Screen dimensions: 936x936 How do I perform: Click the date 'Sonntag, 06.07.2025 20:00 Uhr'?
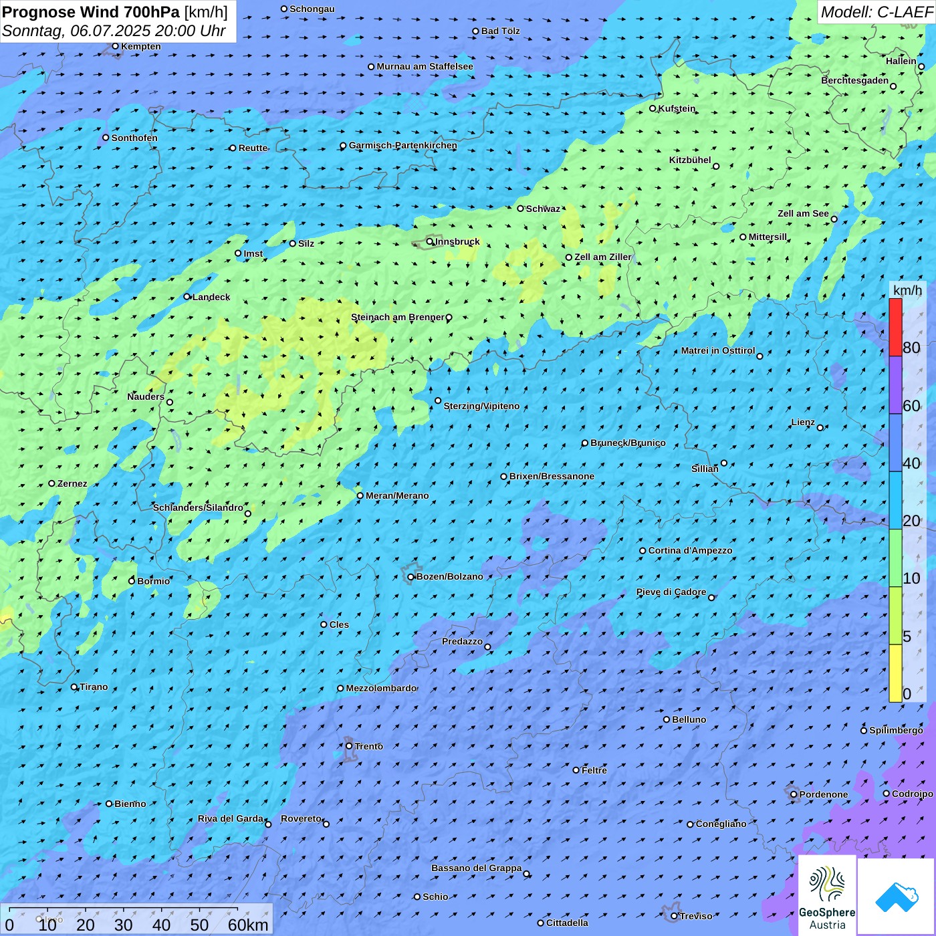tap(114, 31)
